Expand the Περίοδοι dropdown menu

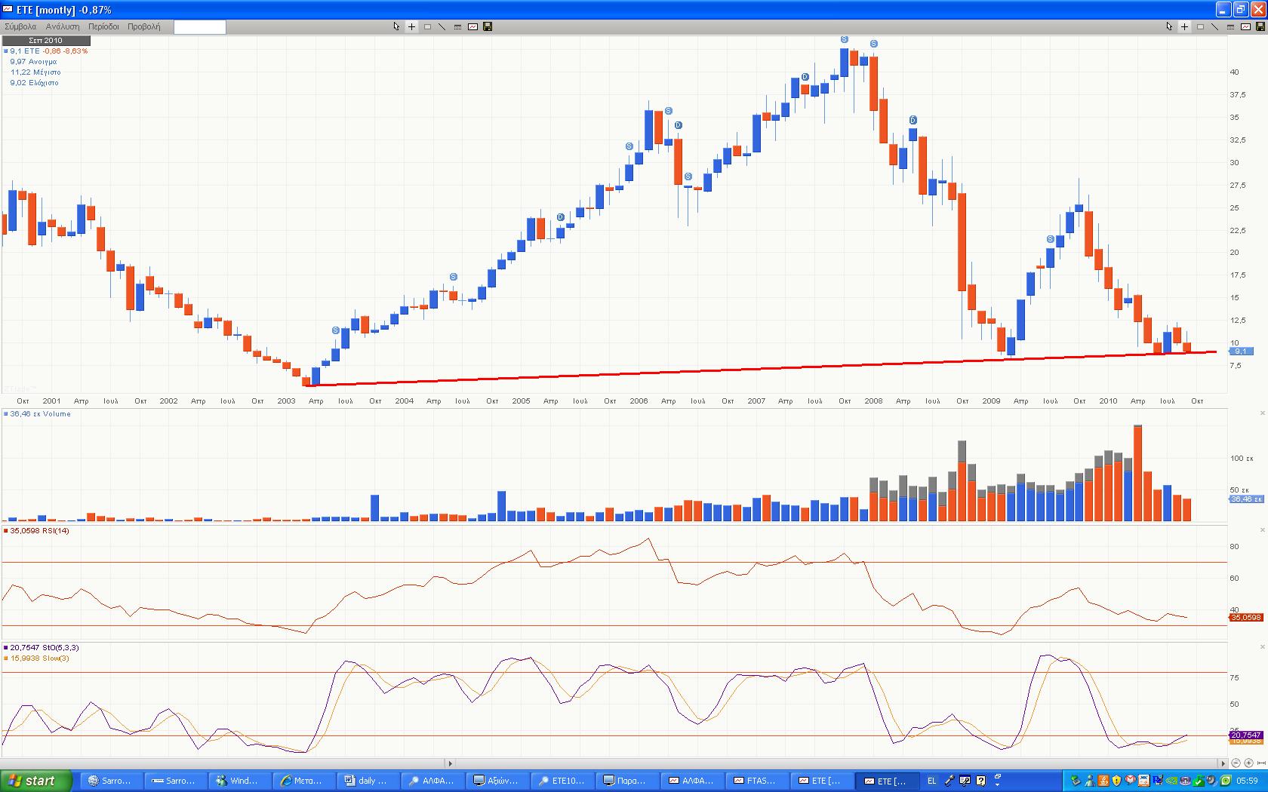103,26
